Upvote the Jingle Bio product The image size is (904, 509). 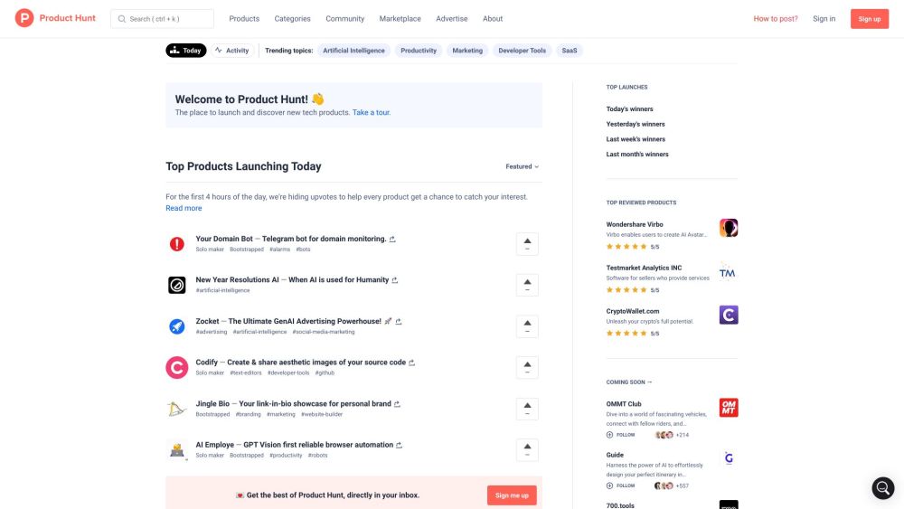click(527, 409)
